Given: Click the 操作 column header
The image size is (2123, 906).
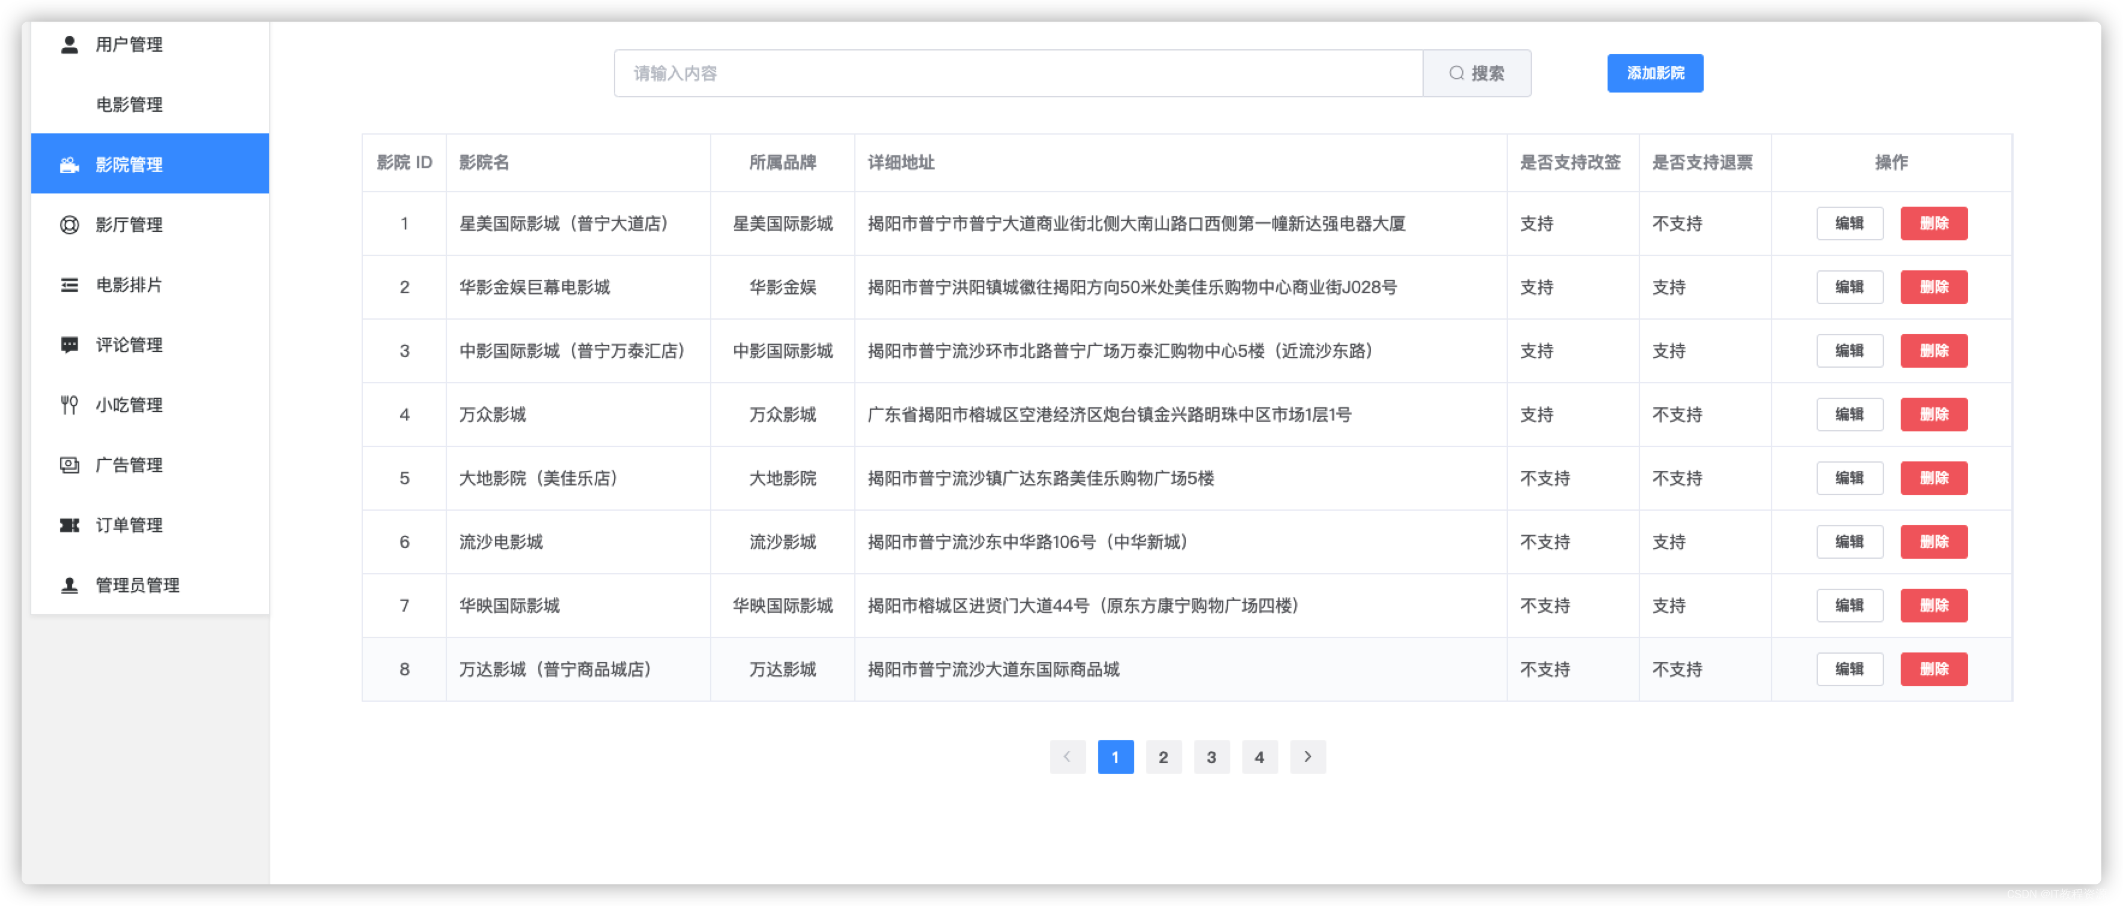Looking at the screenshot, I should (x=1891, y=162).
